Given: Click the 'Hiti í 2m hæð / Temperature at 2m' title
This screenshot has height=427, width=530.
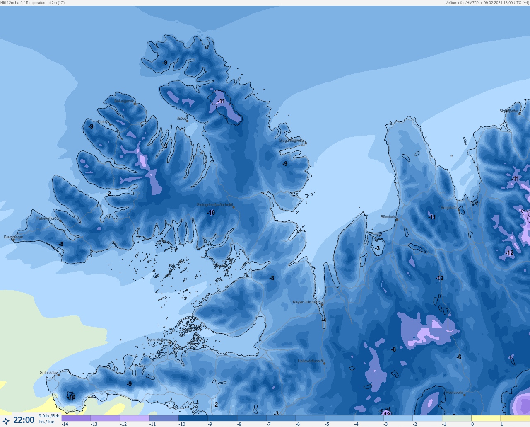Looking at the screenshot, I should [x=33, y=3].
